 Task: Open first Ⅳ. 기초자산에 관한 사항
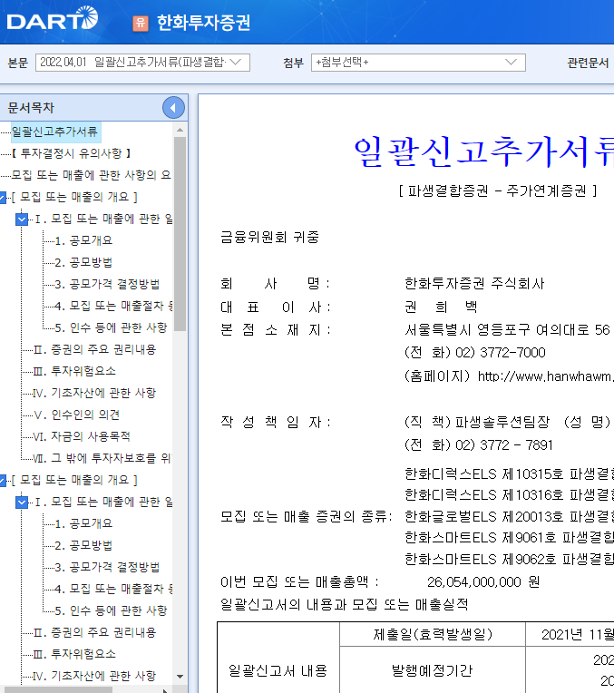94,393
